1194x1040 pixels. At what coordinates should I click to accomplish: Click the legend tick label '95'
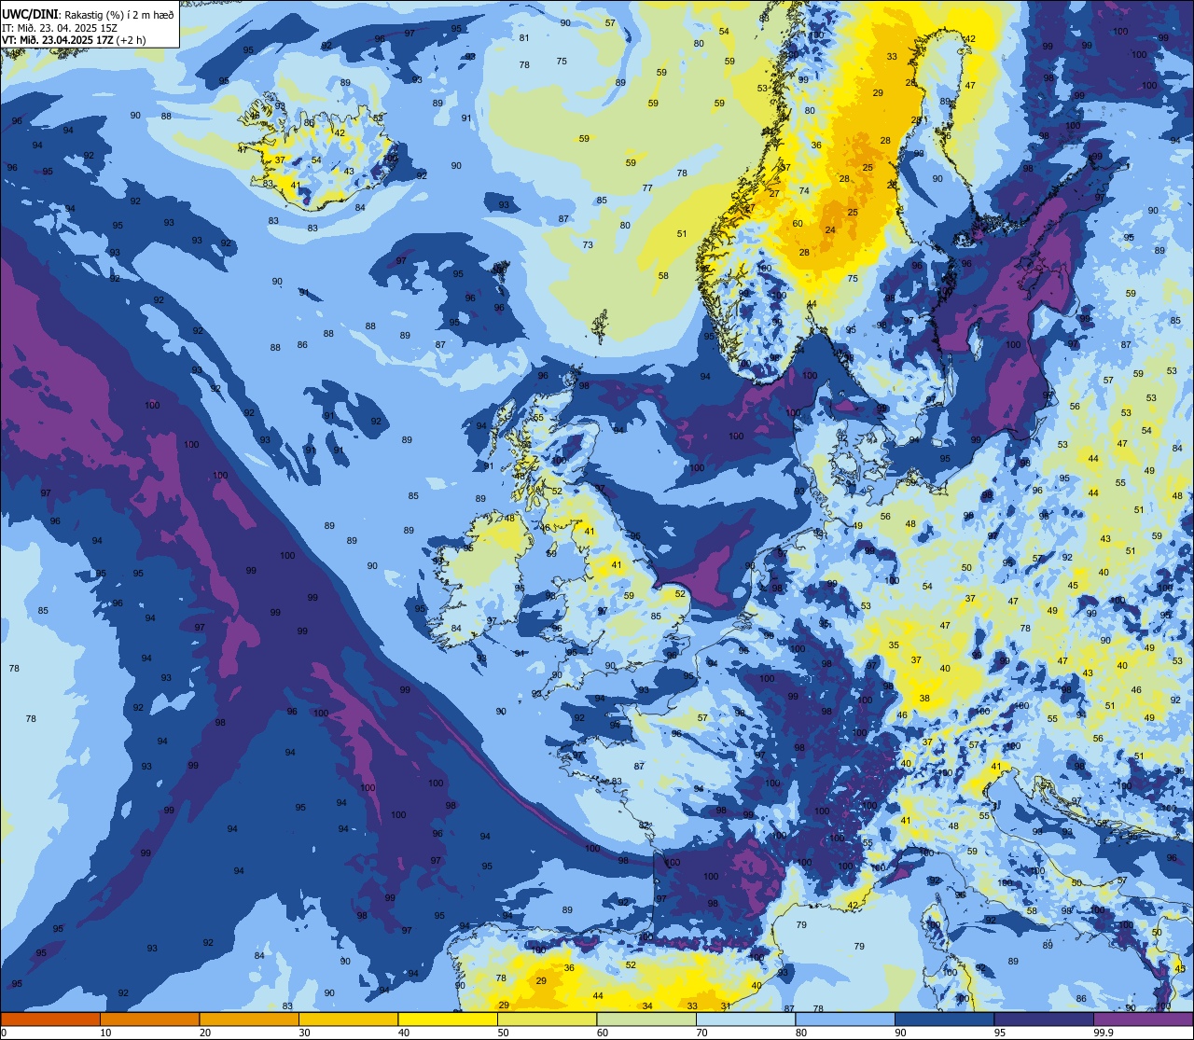pyautogui.click(x=999, y=1033)
